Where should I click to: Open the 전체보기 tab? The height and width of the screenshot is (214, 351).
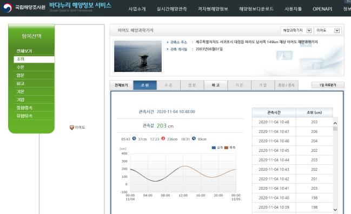click(121, 85)
